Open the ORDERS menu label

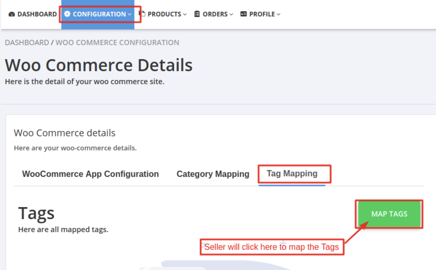(215, 14)
